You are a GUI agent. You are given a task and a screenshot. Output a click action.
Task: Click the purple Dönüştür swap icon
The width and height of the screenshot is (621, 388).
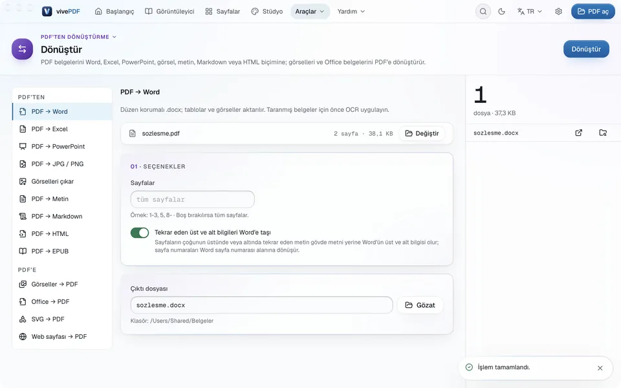tap(22, 49)
